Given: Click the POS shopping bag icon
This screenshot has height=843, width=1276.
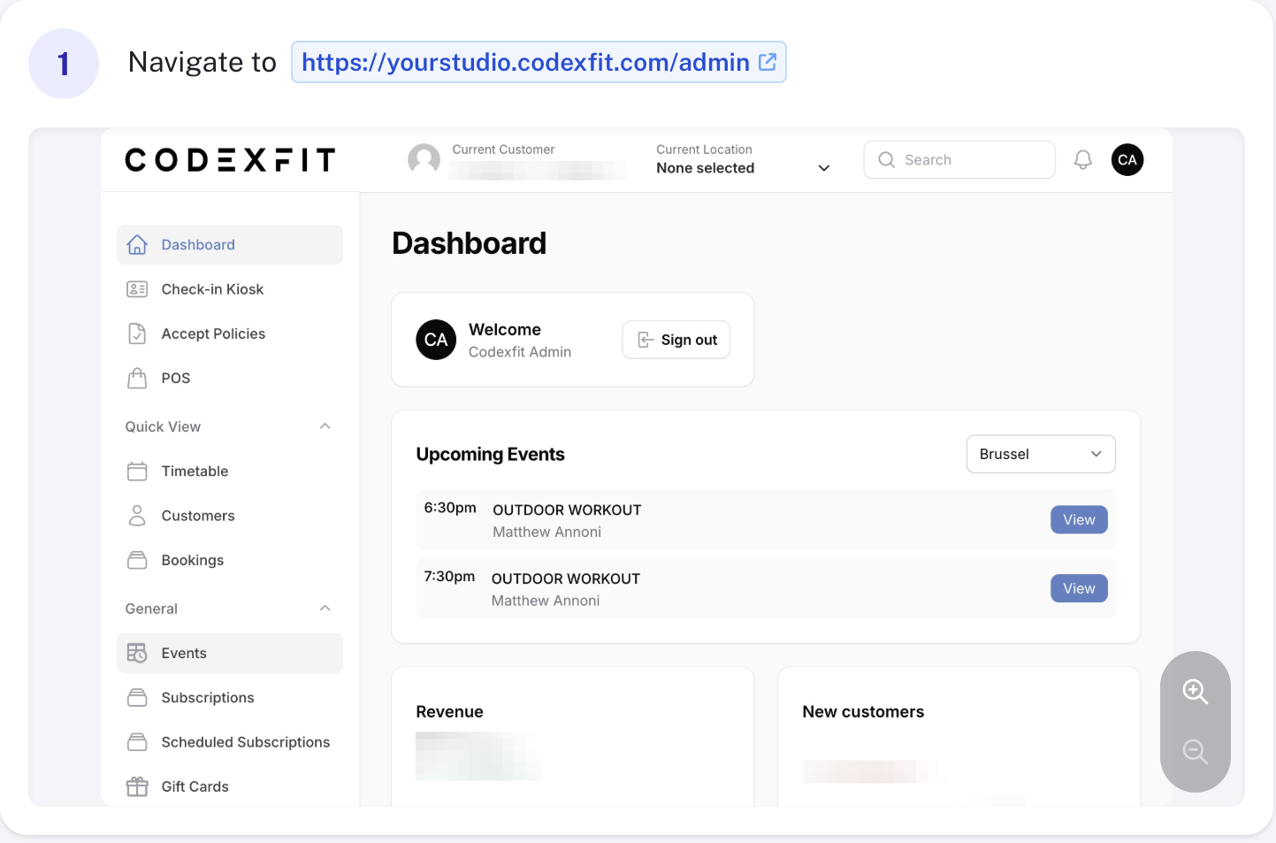Looking at the screenshot, I should (137, 378).
